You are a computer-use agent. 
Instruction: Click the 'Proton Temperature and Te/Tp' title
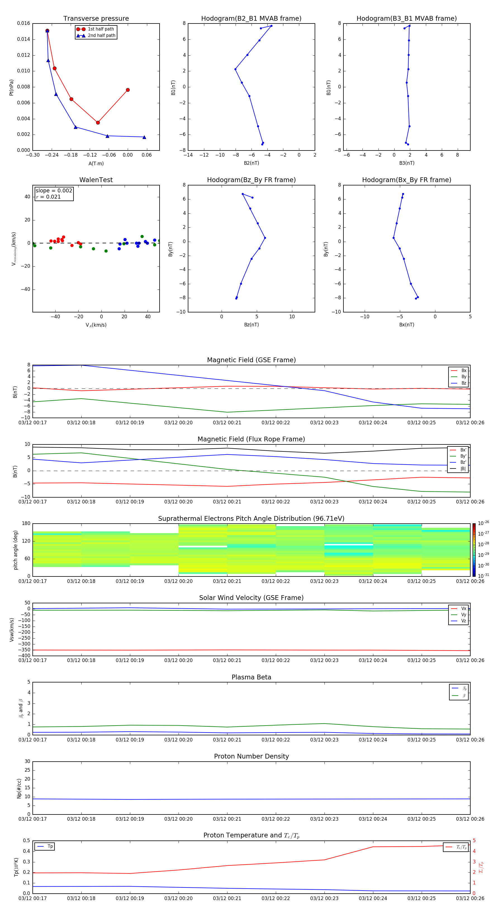(x=251, y=835)
